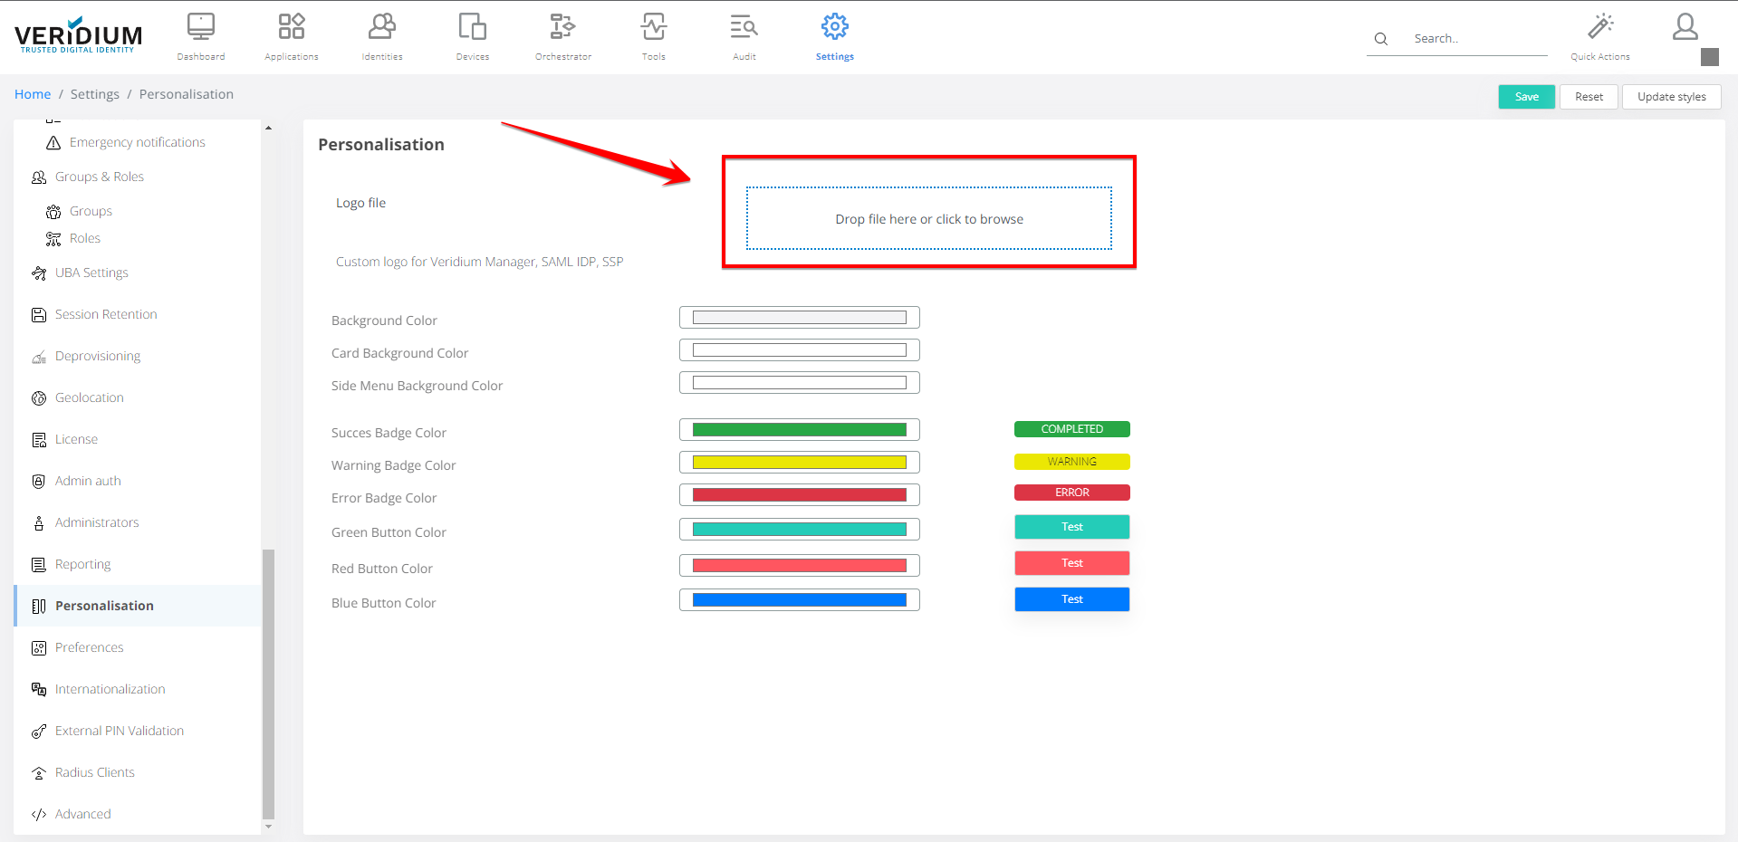Open the user profile icon
The width and height of the screenshot is (1738, 842).
coord(1685,27)
